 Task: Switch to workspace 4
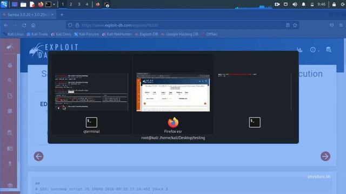tap(87, 4)
